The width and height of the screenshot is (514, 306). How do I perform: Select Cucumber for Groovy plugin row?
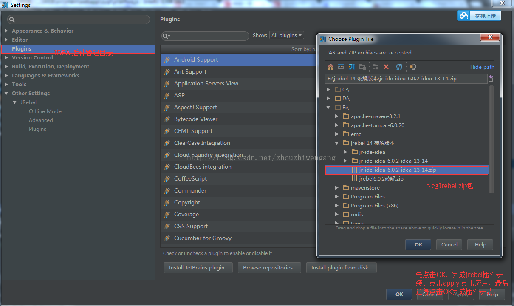click(239, 238)
